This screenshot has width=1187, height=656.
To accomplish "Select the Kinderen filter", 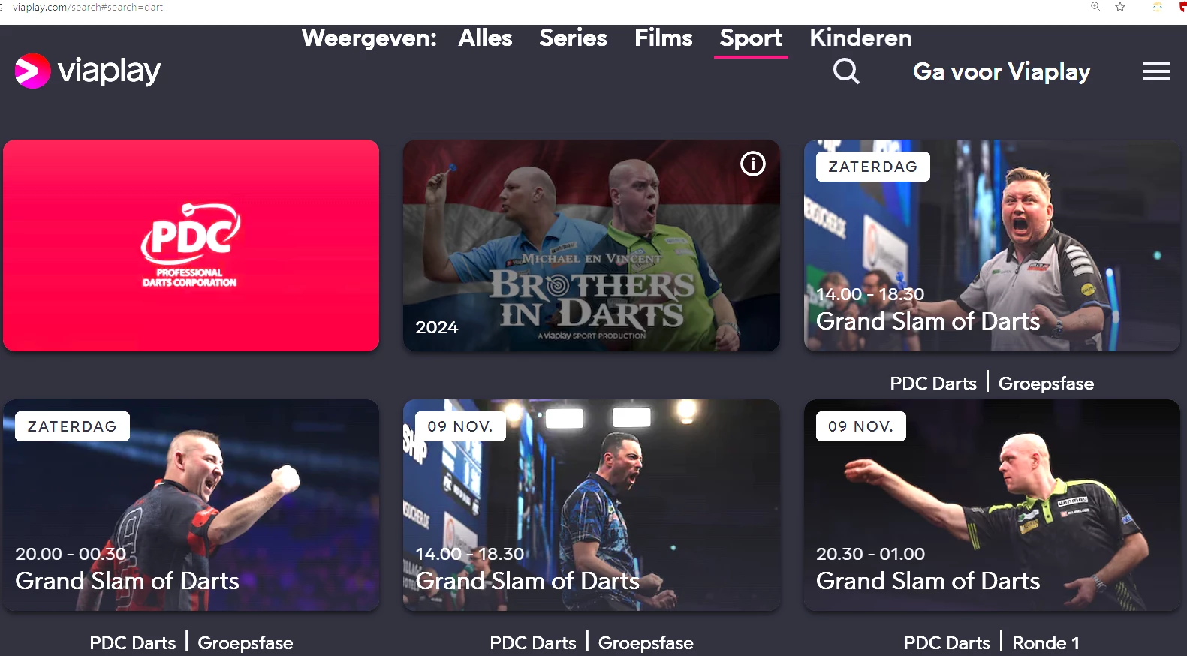I will [860, 38].
